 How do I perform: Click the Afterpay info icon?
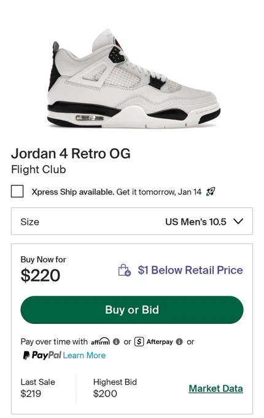coord(179,342)
